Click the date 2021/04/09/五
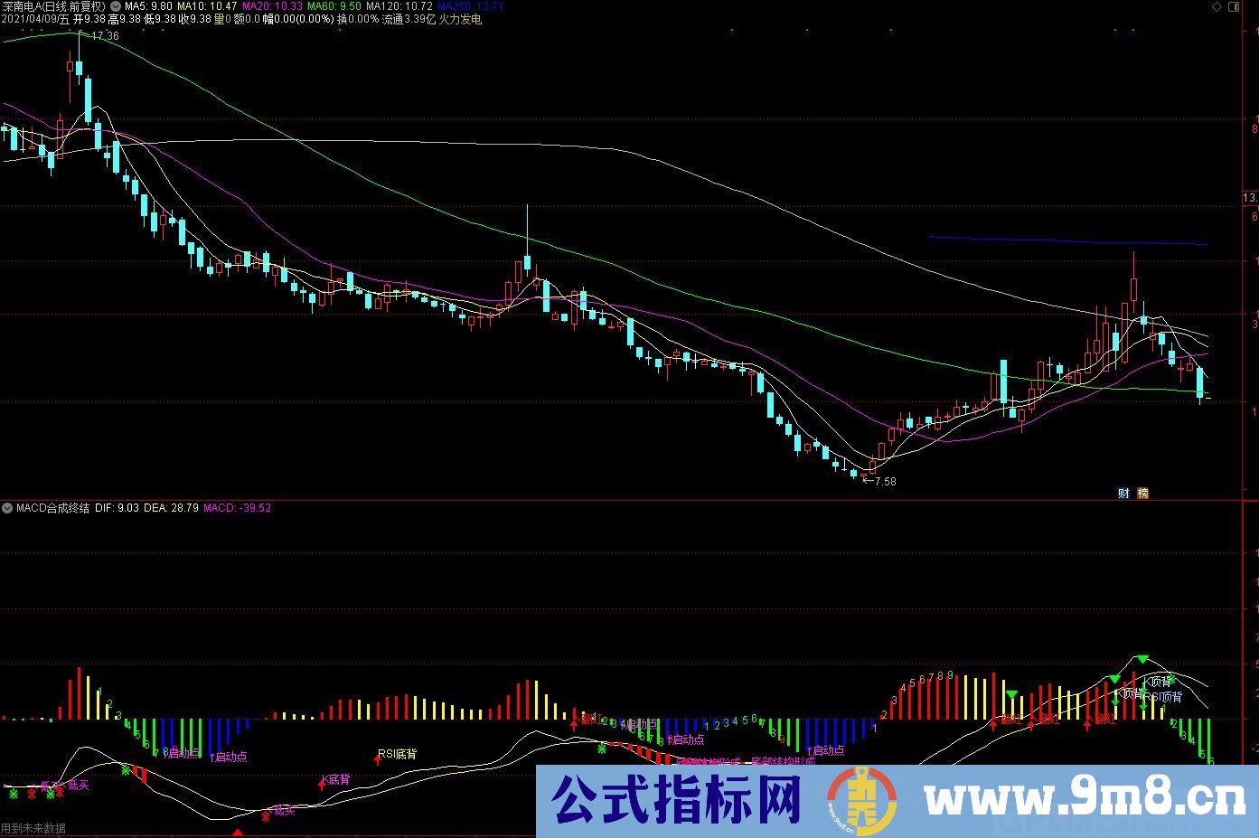 click(x=36, y=19)
